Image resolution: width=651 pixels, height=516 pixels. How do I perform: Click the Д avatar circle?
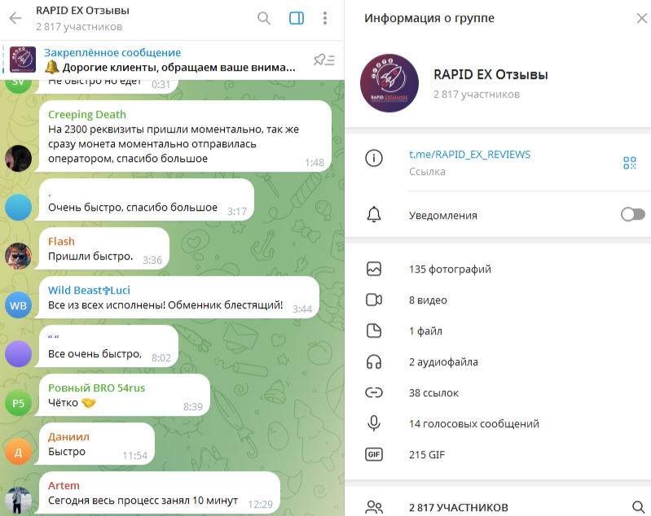click(x=18, y=452)
